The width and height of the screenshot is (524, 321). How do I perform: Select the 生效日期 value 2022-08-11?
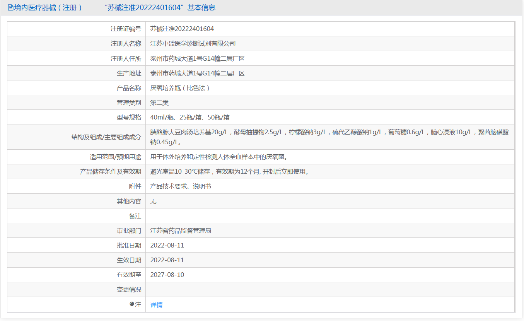tap(167, 260)
